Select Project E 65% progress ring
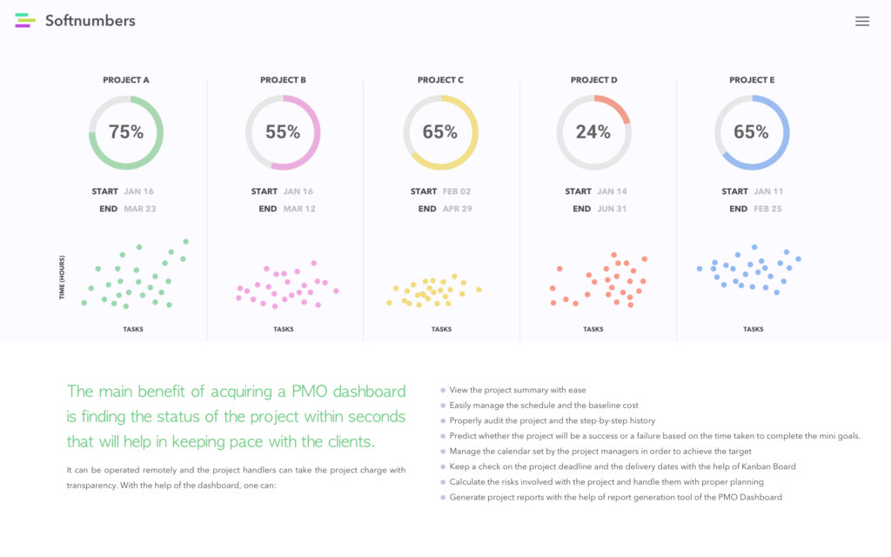This screenshot has width=891, height=557. pyautogui.click(x=751, y=132)
